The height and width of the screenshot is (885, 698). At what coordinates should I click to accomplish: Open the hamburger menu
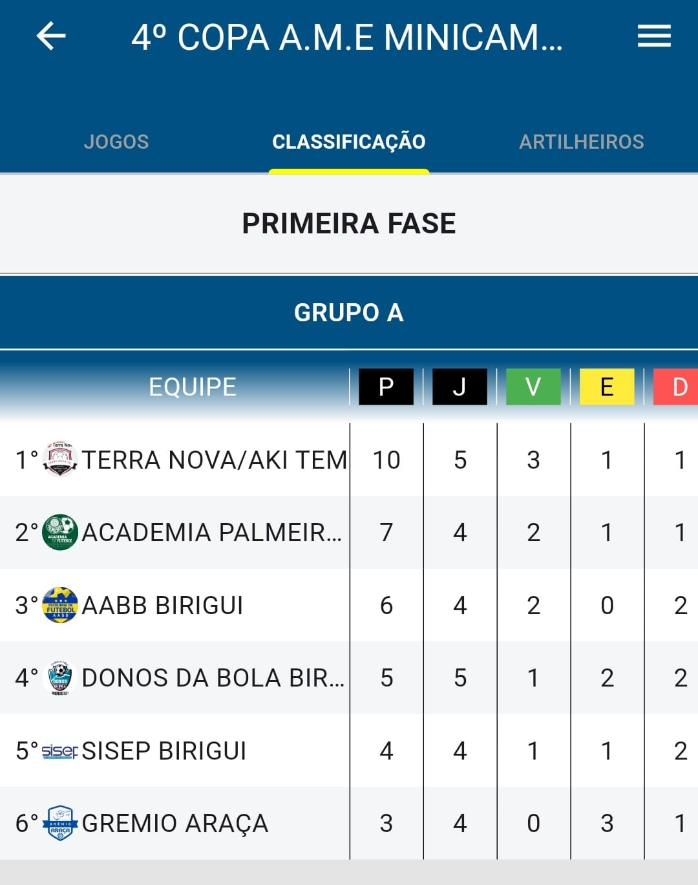pos(654,36)
